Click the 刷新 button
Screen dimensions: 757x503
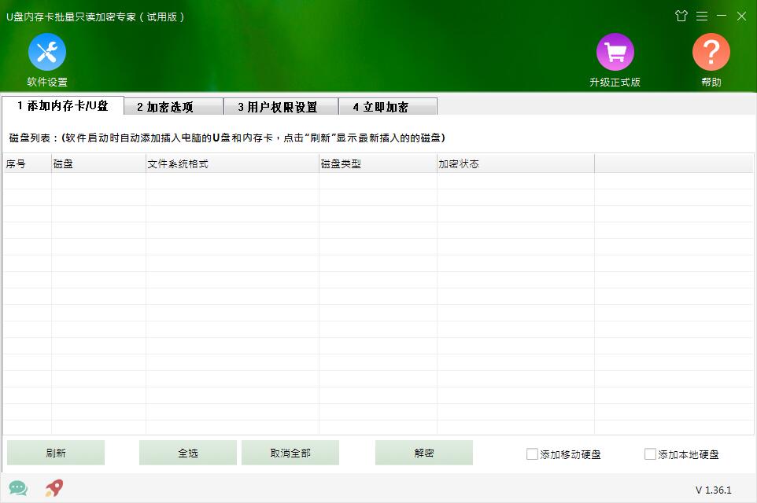(56, 453)
